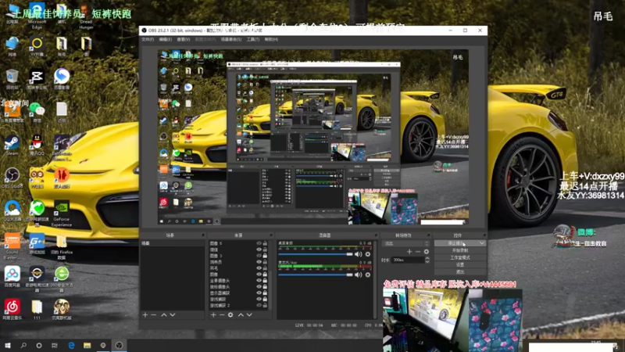Undock 控件 panel via header icon
This screenshot has width=625, height=352.
click(x=484, y=235)
